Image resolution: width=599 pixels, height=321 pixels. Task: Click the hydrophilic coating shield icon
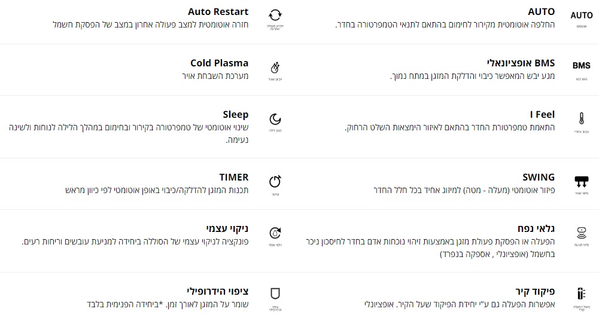[275, 294]
